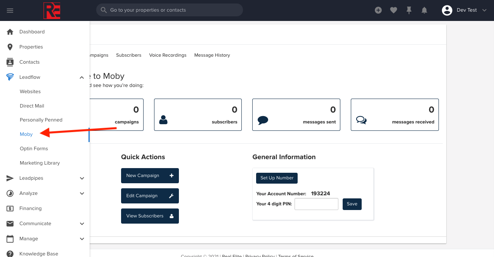Click the user avatar icon
The height and width of the screenshot is (257, 494).
[x=447, y=10]
